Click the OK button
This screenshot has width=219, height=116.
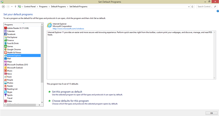pos(211,113)
